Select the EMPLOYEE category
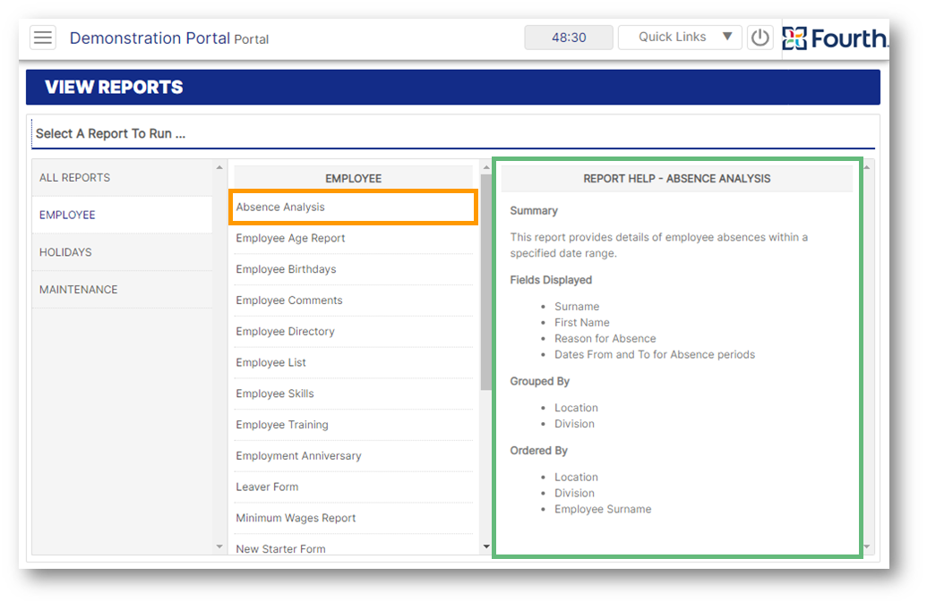The image size is (927, 601). click(x=123, y=215)
